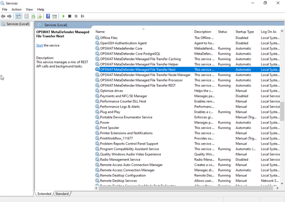
Task: Toggle the Action Pane toolbar icon
Action: [54, 16]
